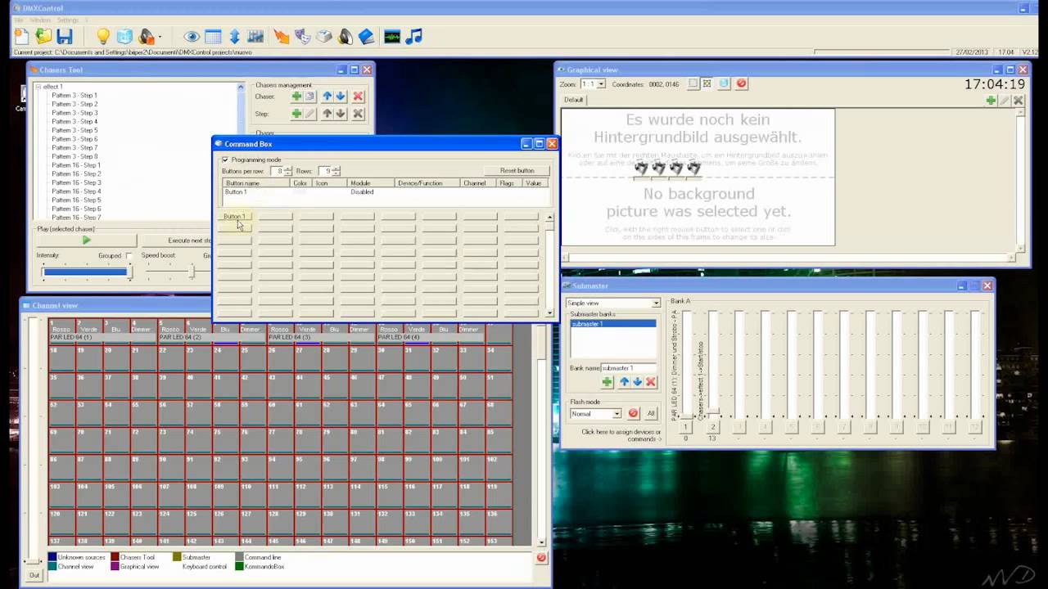Click the All button in Submaster flash mode
Image resolution: width=1048 pixels, height=589 pixels.
click(x=651, y=414)
